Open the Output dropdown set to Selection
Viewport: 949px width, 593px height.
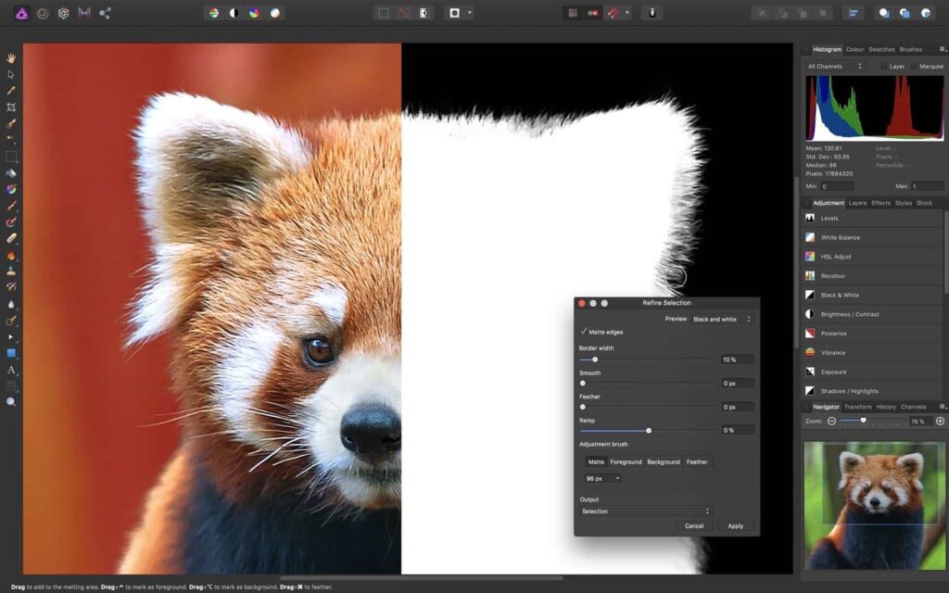646,511
